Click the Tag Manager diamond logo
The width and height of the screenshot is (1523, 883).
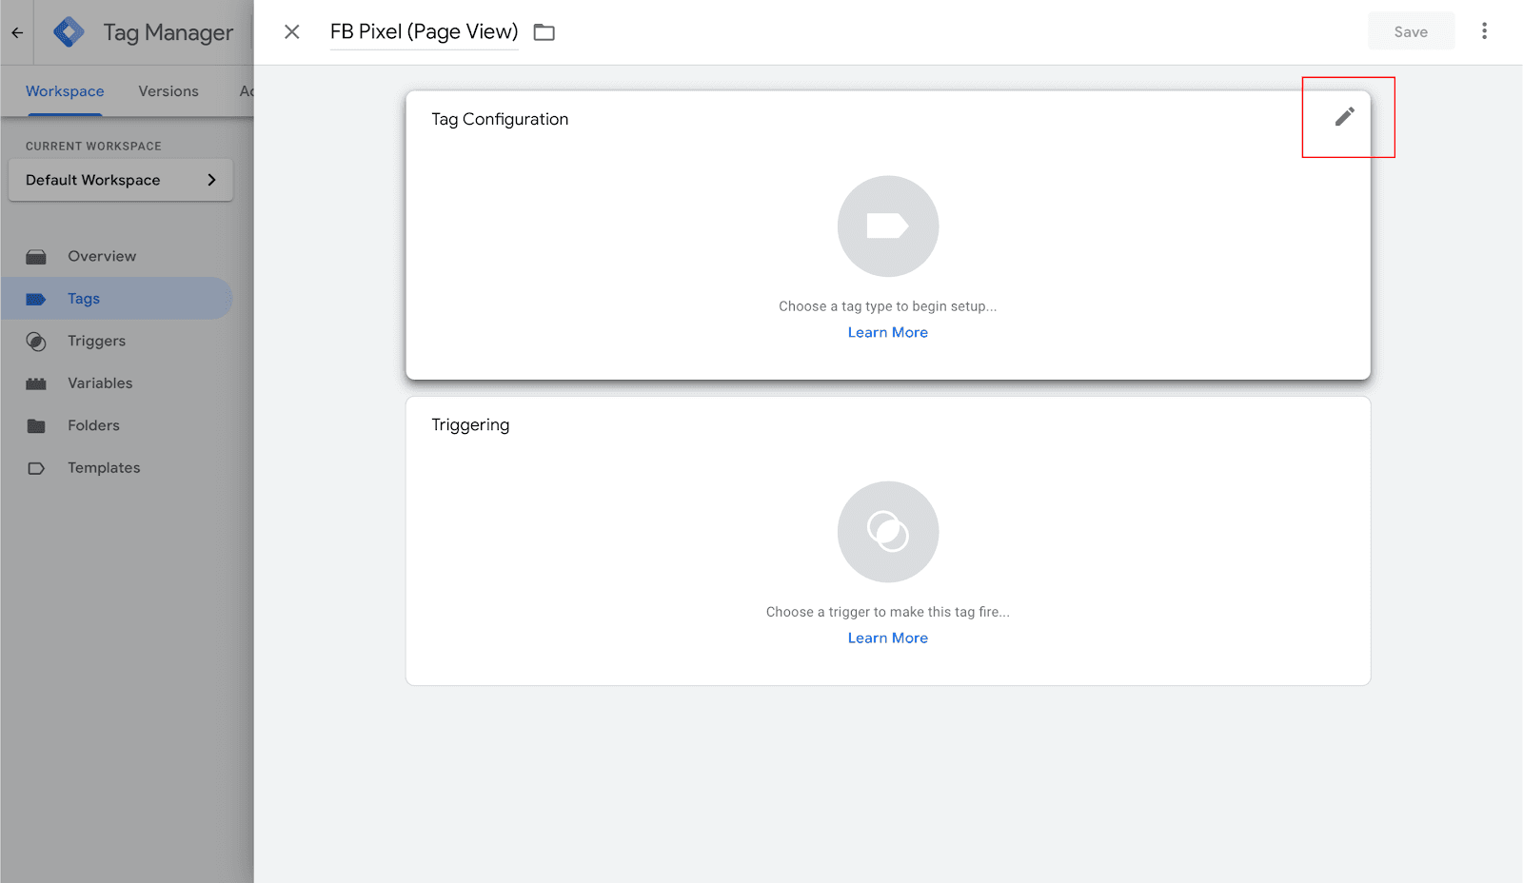tap(69, 32)
